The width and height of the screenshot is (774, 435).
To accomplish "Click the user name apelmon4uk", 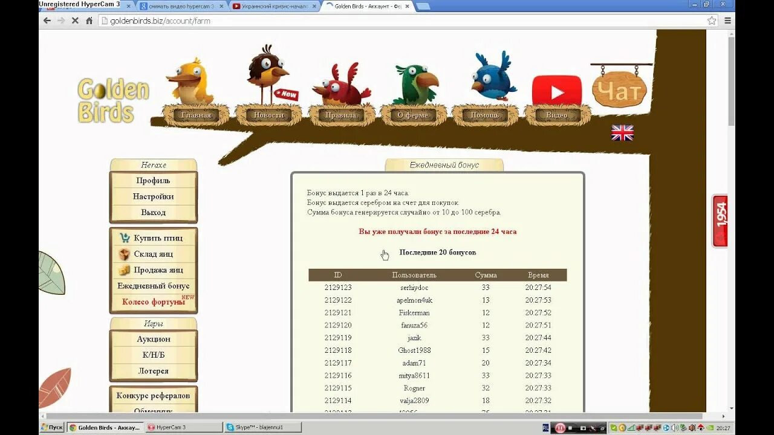I will [x=414, y=300].
